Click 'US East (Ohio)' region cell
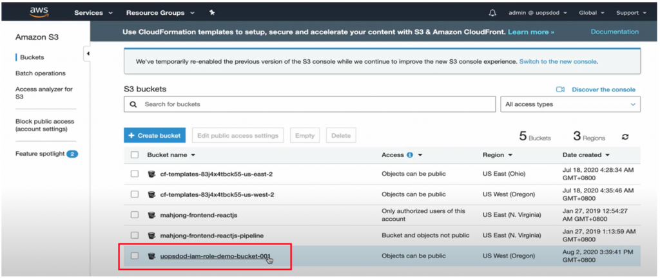This screenshot has width=660, height=280. tap(504, 174)
